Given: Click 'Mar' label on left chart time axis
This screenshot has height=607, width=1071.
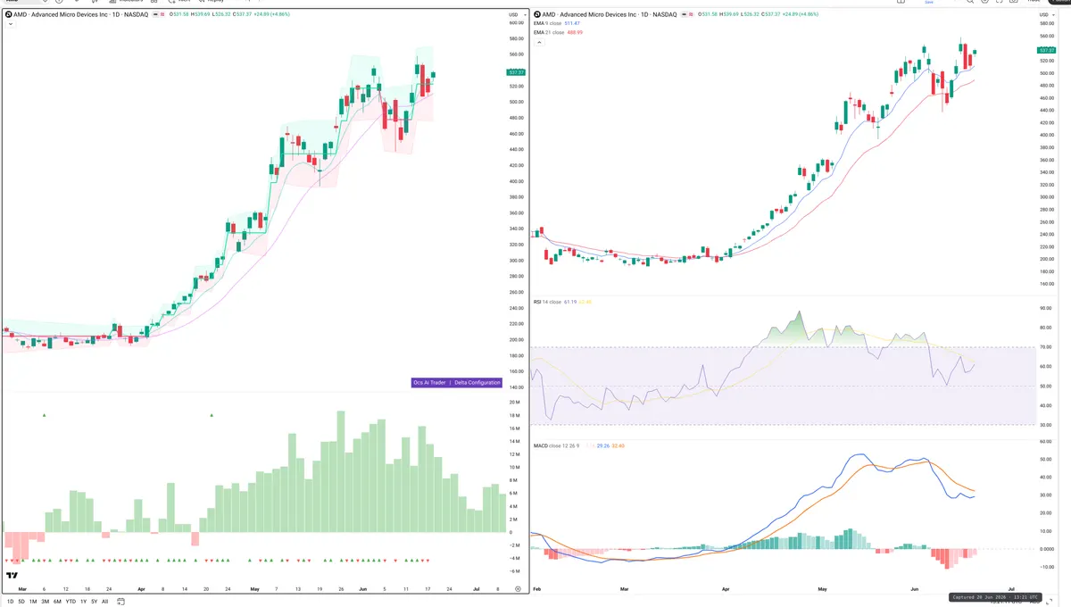Looking at the screenshot, I should pyautogui.click(x=22, y=589).
